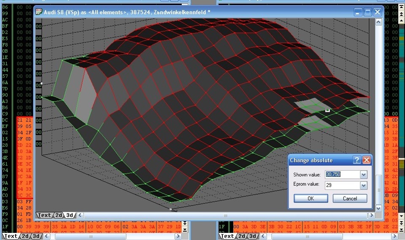Click right scroll arrow in bottom-right hex window
Image resolution: width=405 pixels, height=240 pixels.
394,236
